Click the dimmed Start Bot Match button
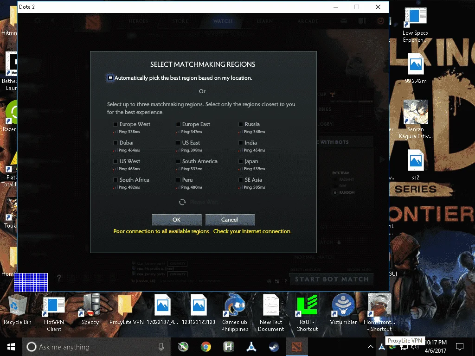The height and width of the screenshot is (356, 475). coord(332,279)
